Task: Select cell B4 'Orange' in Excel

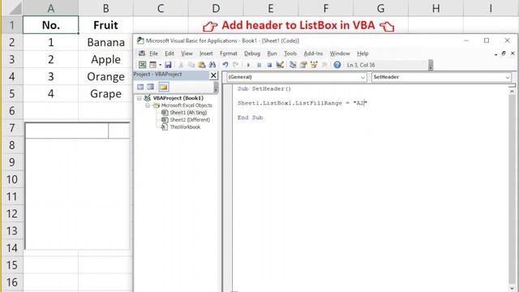Action: (105, 76)
